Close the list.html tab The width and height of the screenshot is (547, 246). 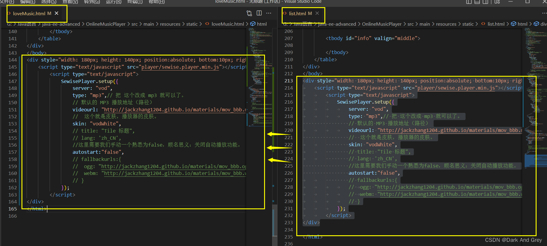tap(317, 13)
